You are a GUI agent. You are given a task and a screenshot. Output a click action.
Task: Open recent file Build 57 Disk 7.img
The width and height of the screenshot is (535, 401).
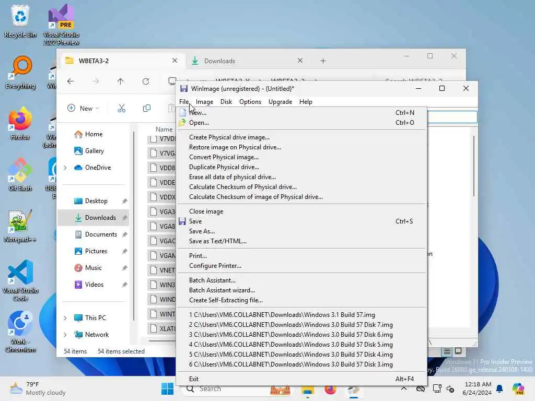(x=301, y=324)
